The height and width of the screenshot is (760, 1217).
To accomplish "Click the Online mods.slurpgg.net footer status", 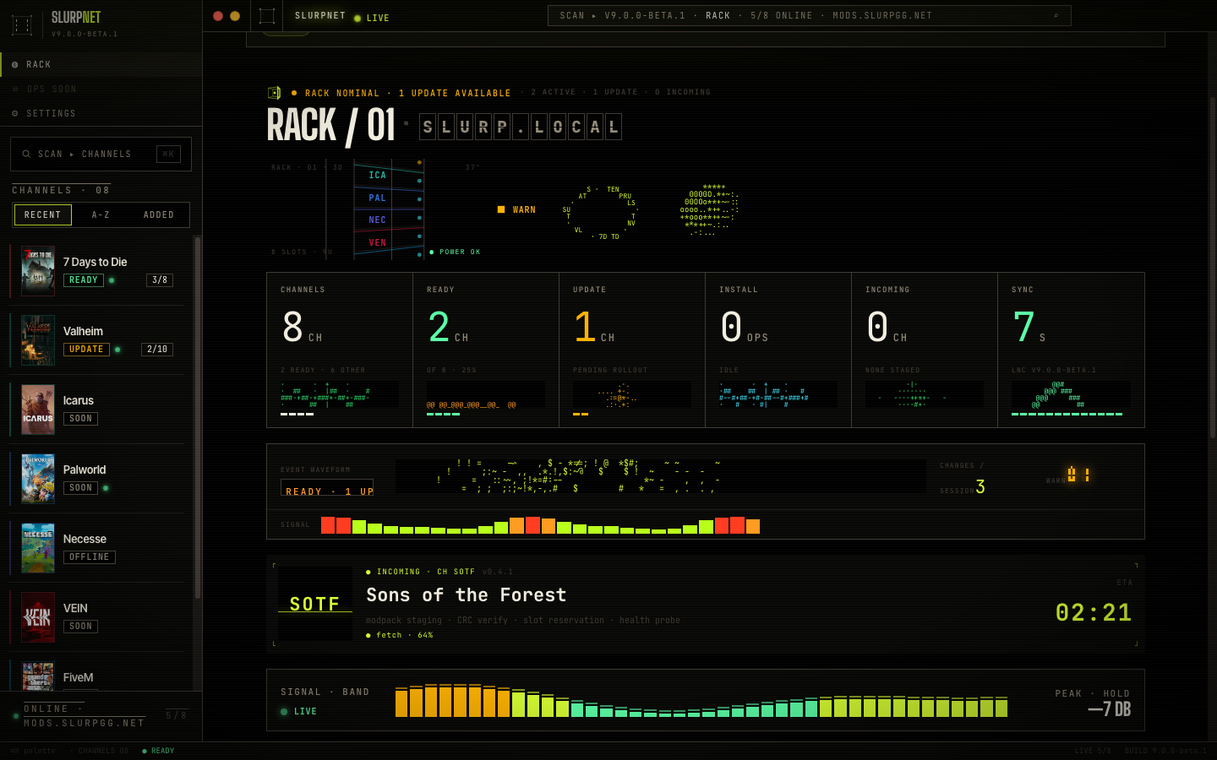I will (84, 716).
